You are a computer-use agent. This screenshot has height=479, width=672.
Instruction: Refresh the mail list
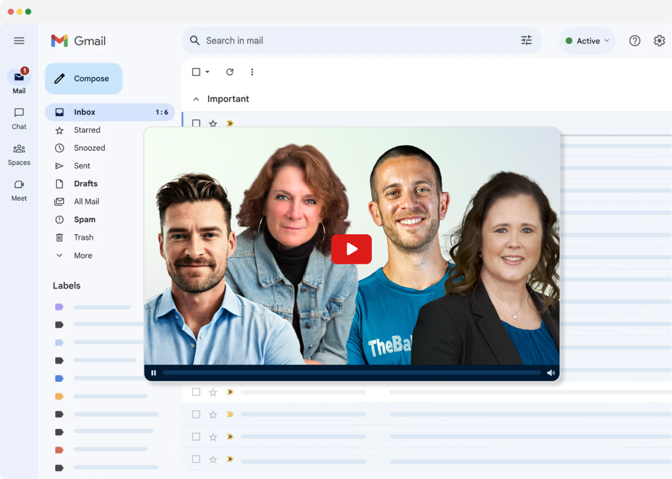[230, 72]
